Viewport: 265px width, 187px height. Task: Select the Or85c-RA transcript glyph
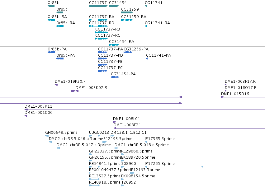pyautogui.click(x=60, y=26)
